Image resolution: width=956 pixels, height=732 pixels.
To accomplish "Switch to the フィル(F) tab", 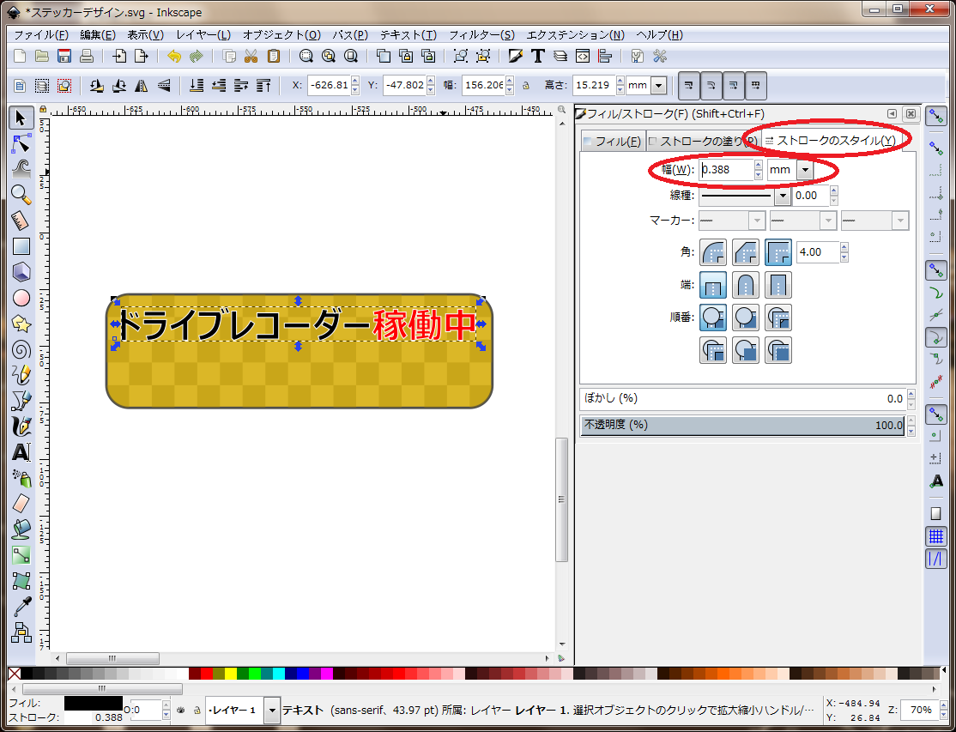I will click(612, 141).
